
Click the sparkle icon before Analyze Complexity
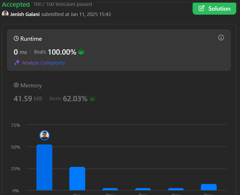[17, 63]
